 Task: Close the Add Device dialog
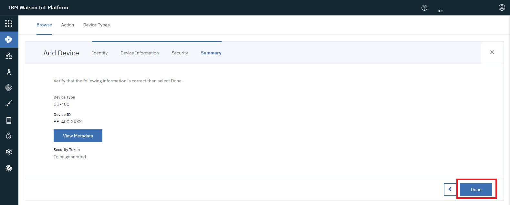(x=492, y=52)
